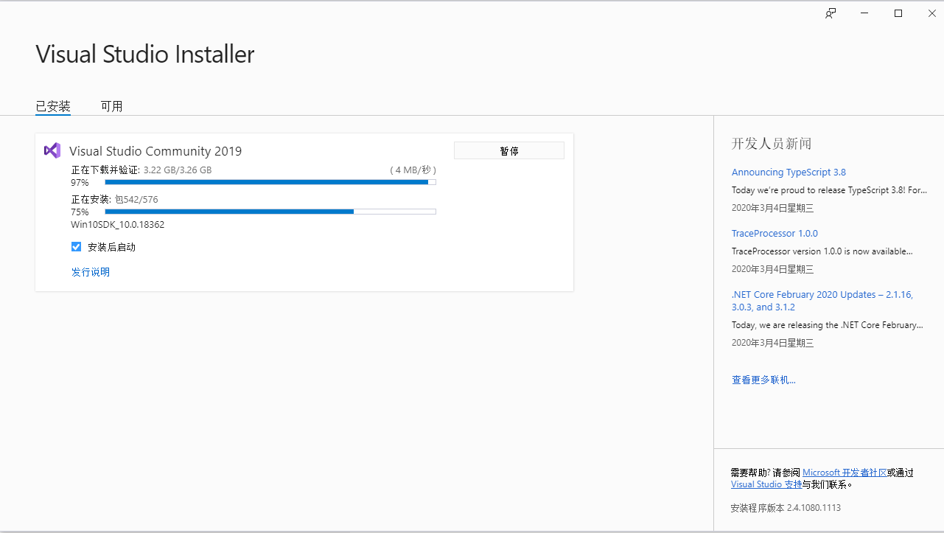The image size is (944, 533).
Task: Click the download progress bar at 97%
Action: point(270,182)
